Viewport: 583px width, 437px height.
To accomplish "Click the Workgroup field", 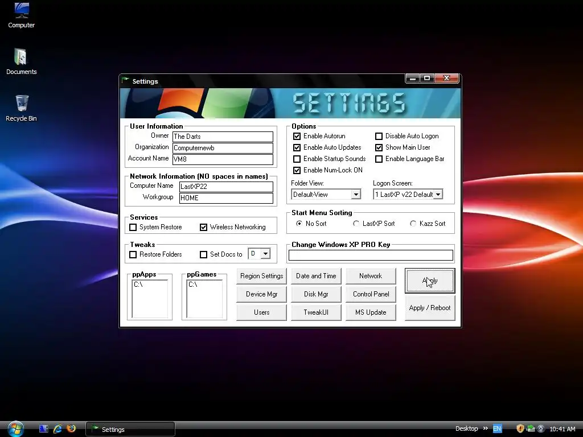I will (x=226, y=197).
